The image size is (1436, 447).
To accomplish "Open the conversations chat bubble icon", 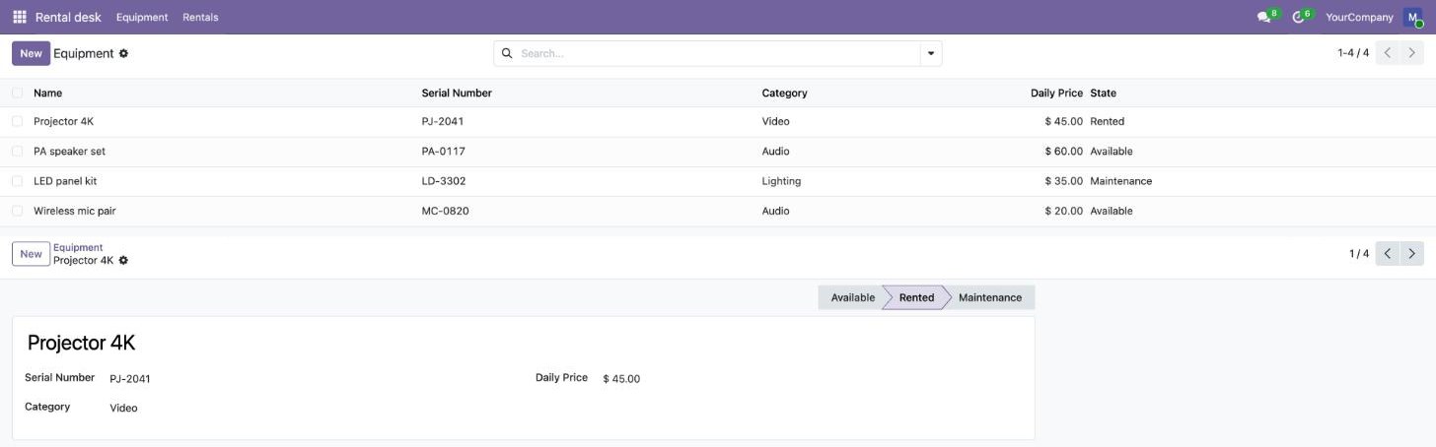I will click(x=1263, y=18).
